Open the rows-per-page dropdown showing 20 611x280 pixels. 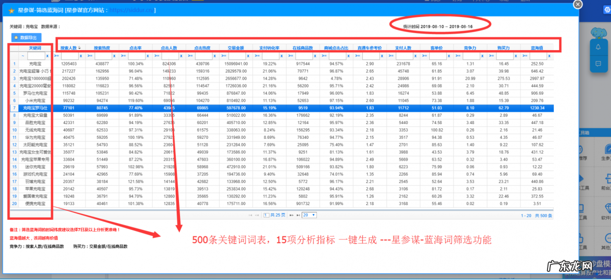pos(309,215)
